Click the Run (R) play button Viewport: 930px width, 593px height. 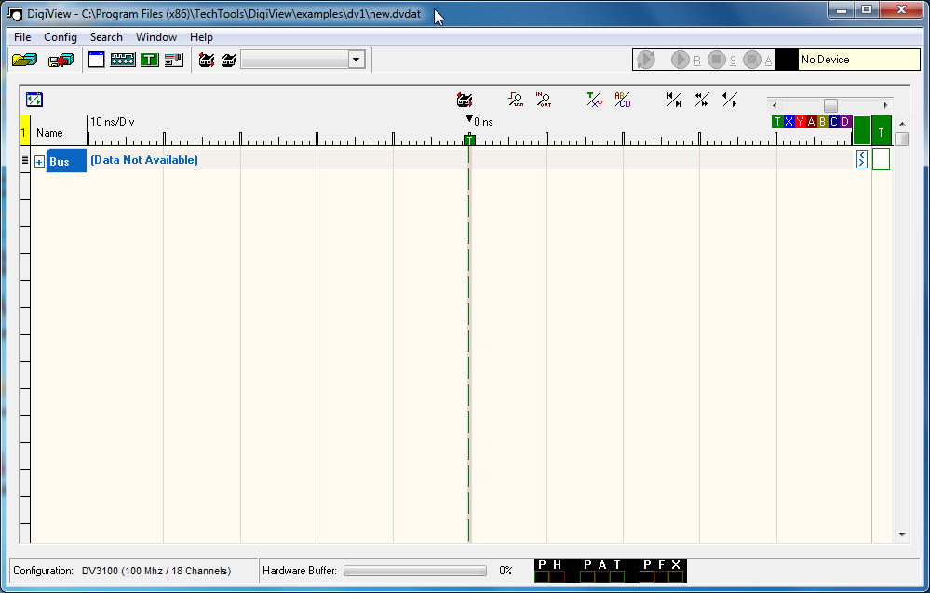(681, 60)
